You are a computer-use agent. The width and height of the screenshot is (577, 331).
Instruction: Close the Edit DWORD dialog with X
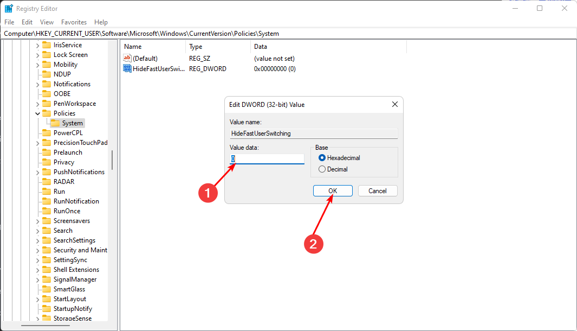(394, 104)
